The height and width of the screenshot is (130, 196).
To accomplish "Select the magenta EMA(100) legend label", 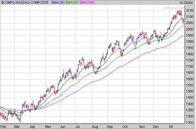I will (x=87, y=2).
